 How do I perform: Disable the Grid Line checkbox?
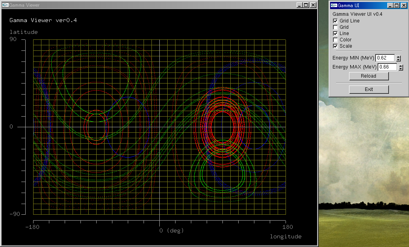tap(335, 21)
